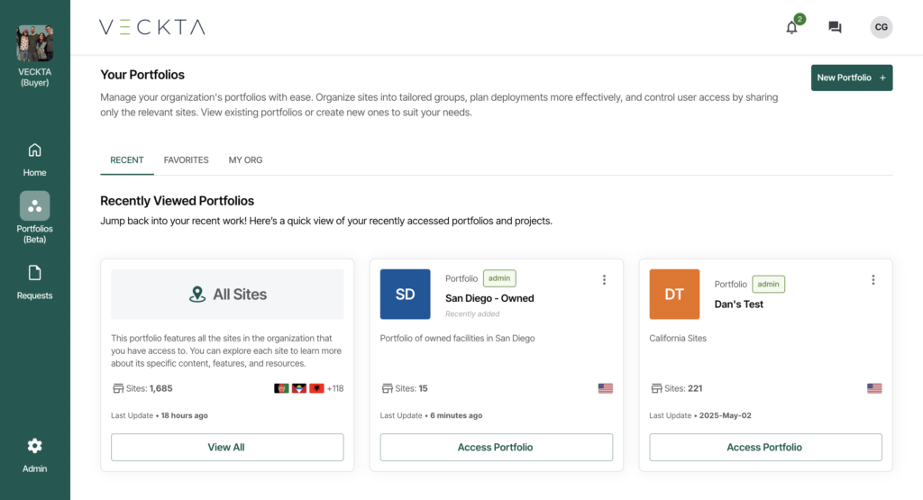Click Sites: 1,685 count
Image resolution: width=923 pixels, height=500 pixels.
[149, 388]
